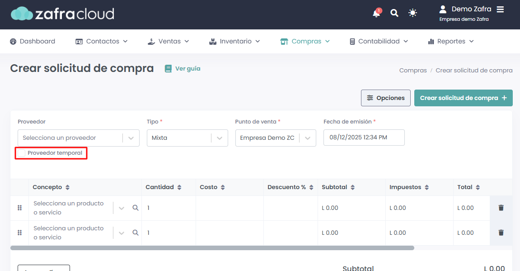This screenshot has width=520, height=271.
Task: Click Demo Zafra user name
Action: (x=471, y=9)
